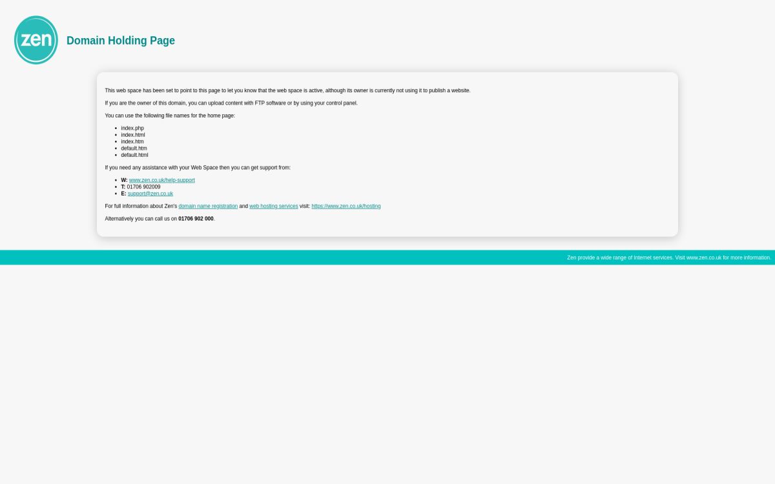
Task: Click the Domain Holding Page heading
Action: [121, 41]
